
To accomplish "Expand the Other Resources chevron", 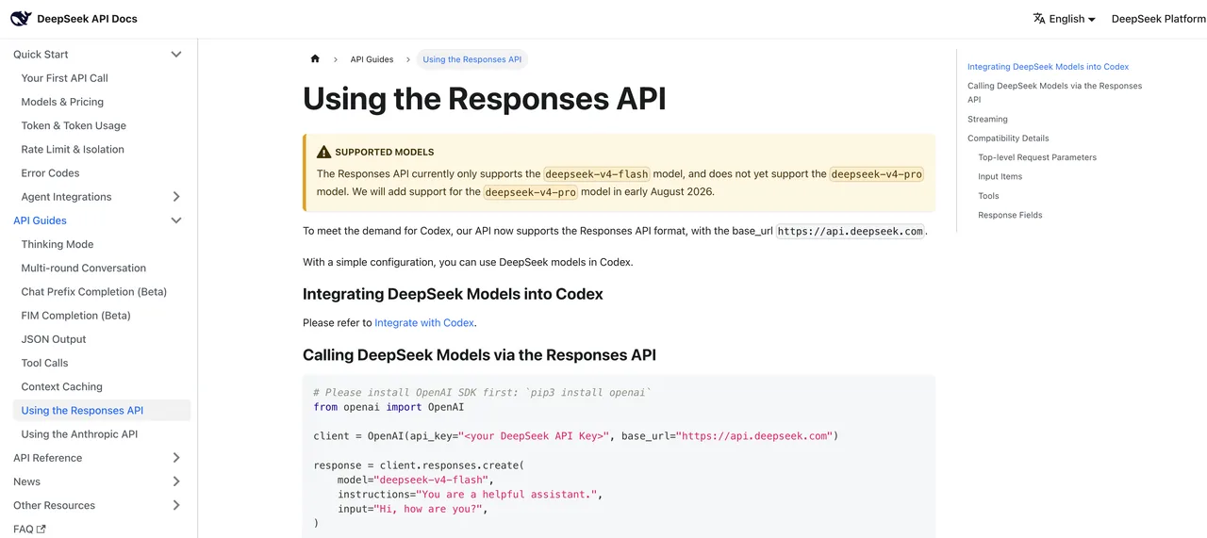I will coord(176,505).
